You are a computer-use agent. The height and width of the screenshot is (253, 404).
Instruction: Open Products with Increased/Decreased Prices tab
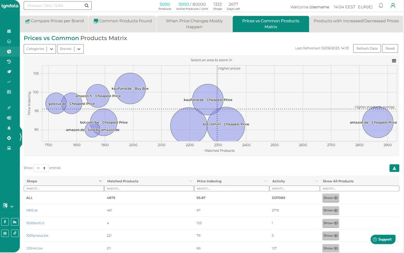pos(356,24)
